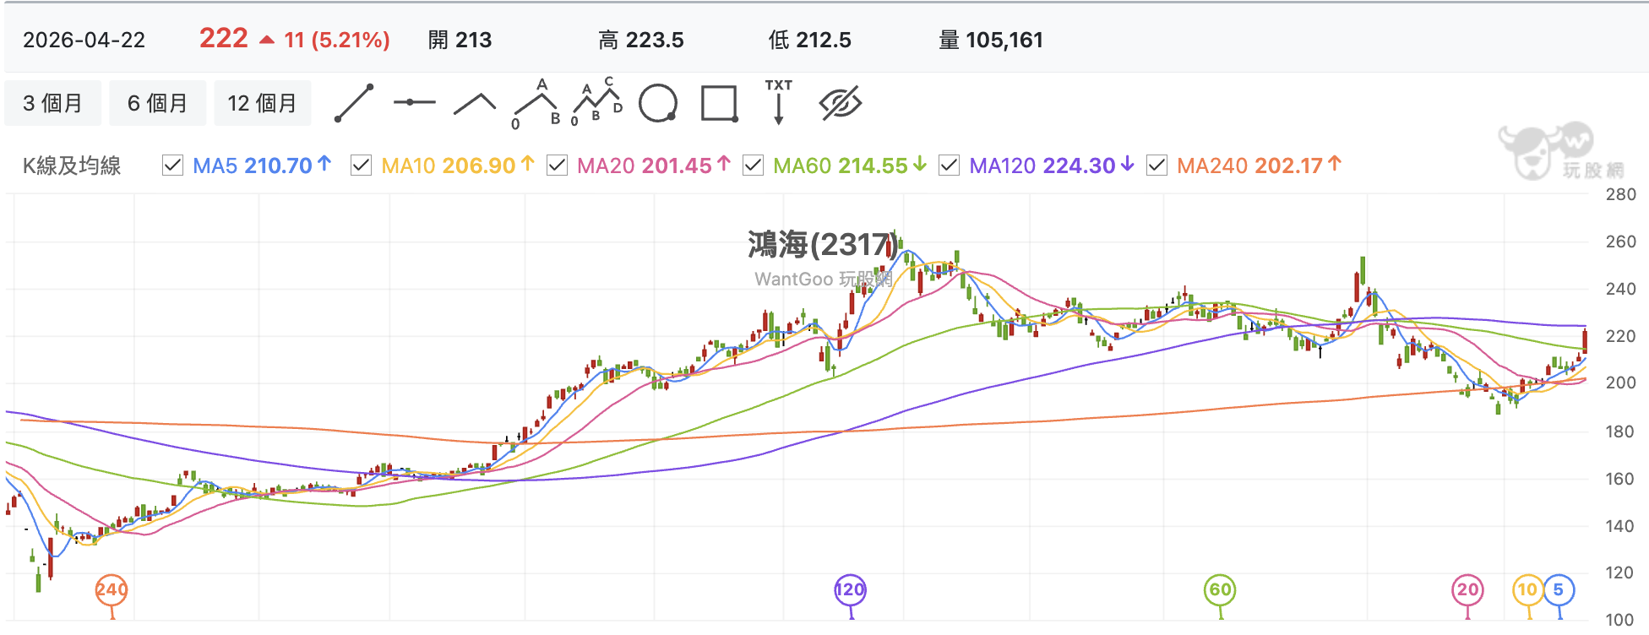Click the K線及均線 label

[x=72, y=166]
